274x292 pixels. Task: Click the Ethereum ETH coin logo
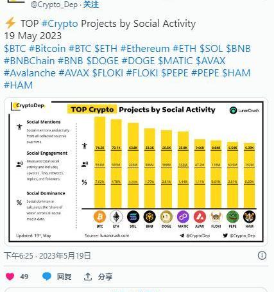116,217
